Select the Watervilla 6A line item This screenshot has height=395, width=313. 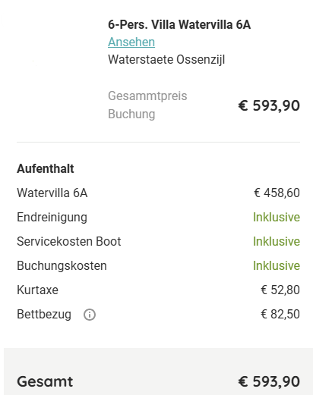pos(52,193)
